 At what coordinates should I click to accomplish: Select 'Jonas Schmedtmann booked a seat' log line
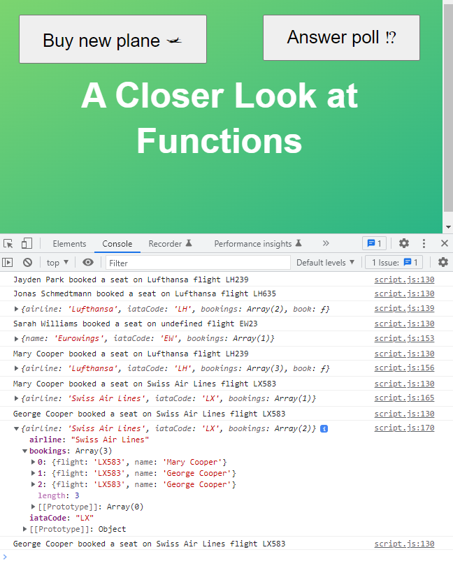pos(145,294)
